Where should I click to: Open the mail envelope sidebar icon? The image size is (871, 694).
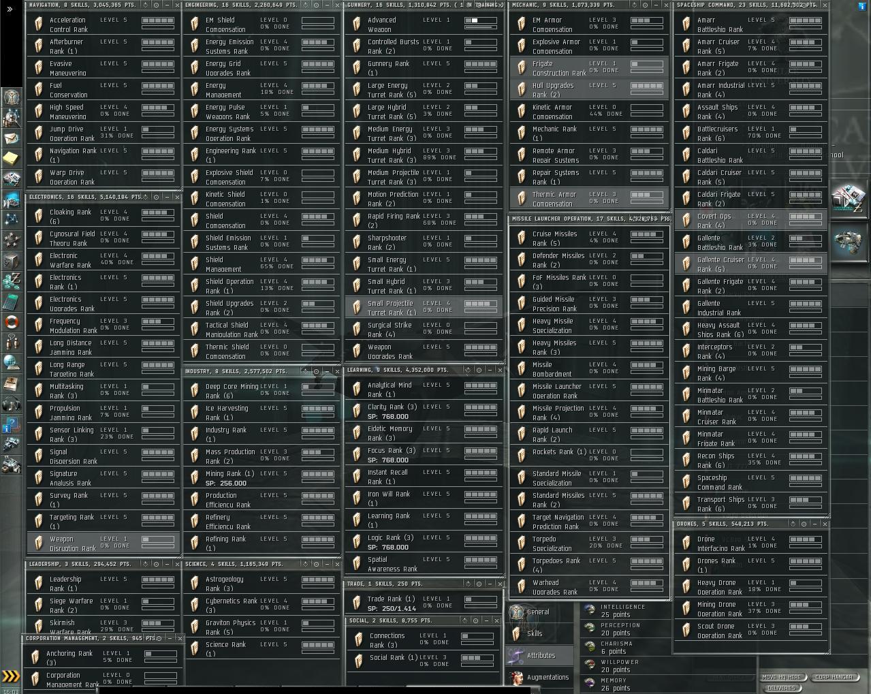pyautogui.click(x=11, y=138)
